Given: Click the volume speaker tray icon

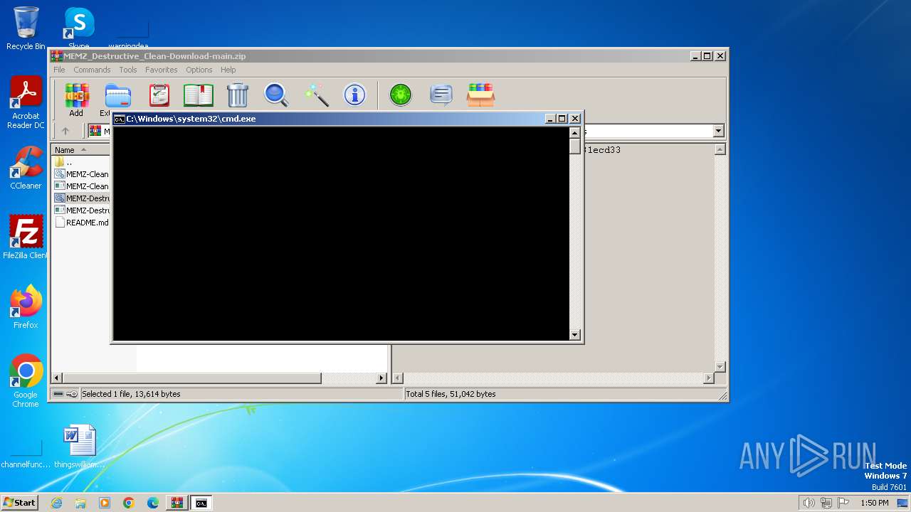Looking at the screenshot, I should click(x=809, y=503).
